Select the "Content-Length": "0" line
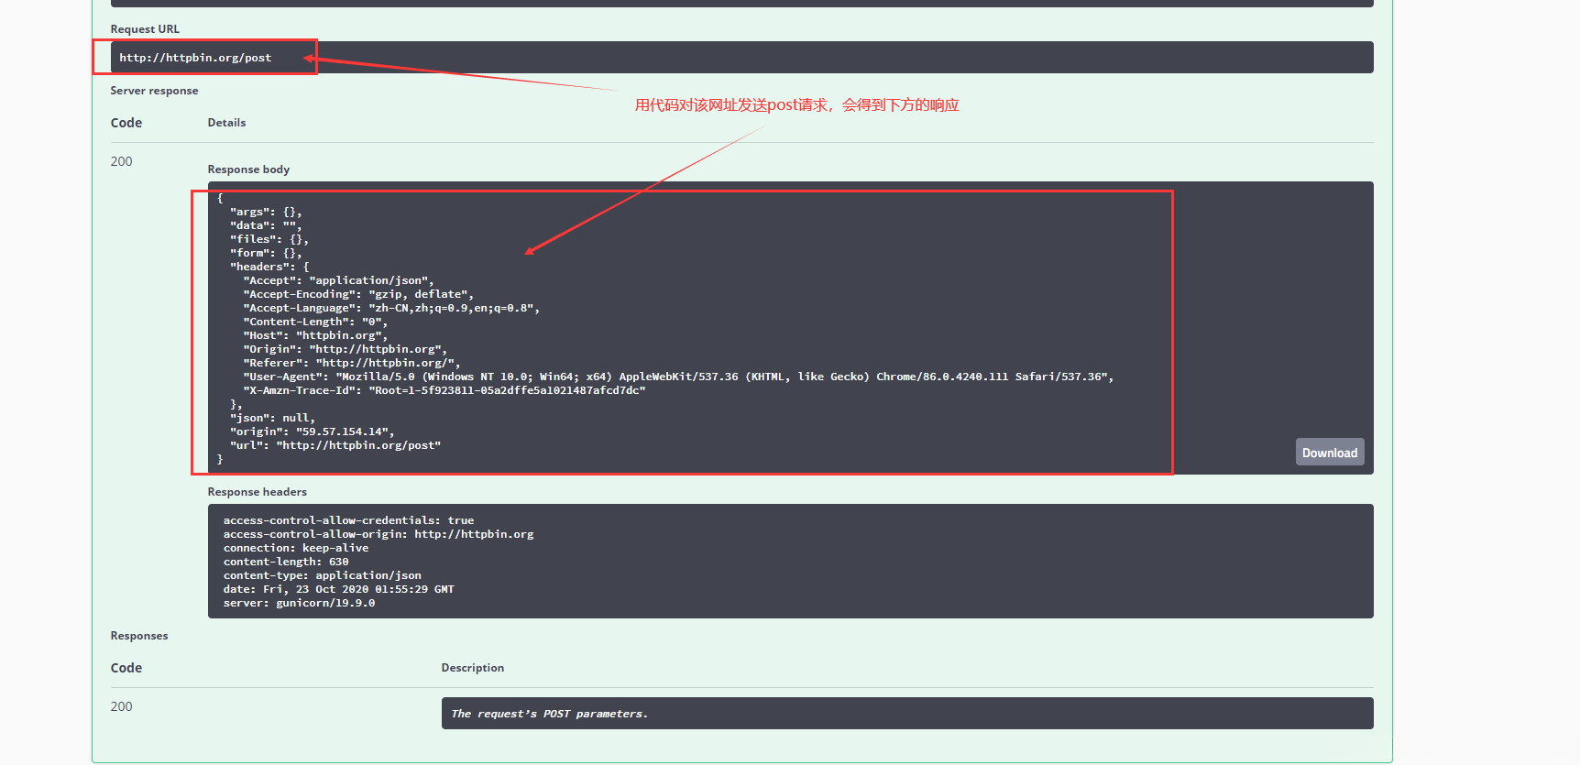The image size is (1580, 765). point(315,322)
